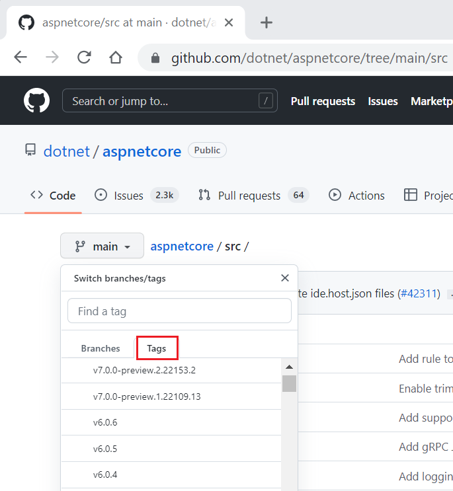
Task: Click the site lock padlock icon
Action: [155, 58]
